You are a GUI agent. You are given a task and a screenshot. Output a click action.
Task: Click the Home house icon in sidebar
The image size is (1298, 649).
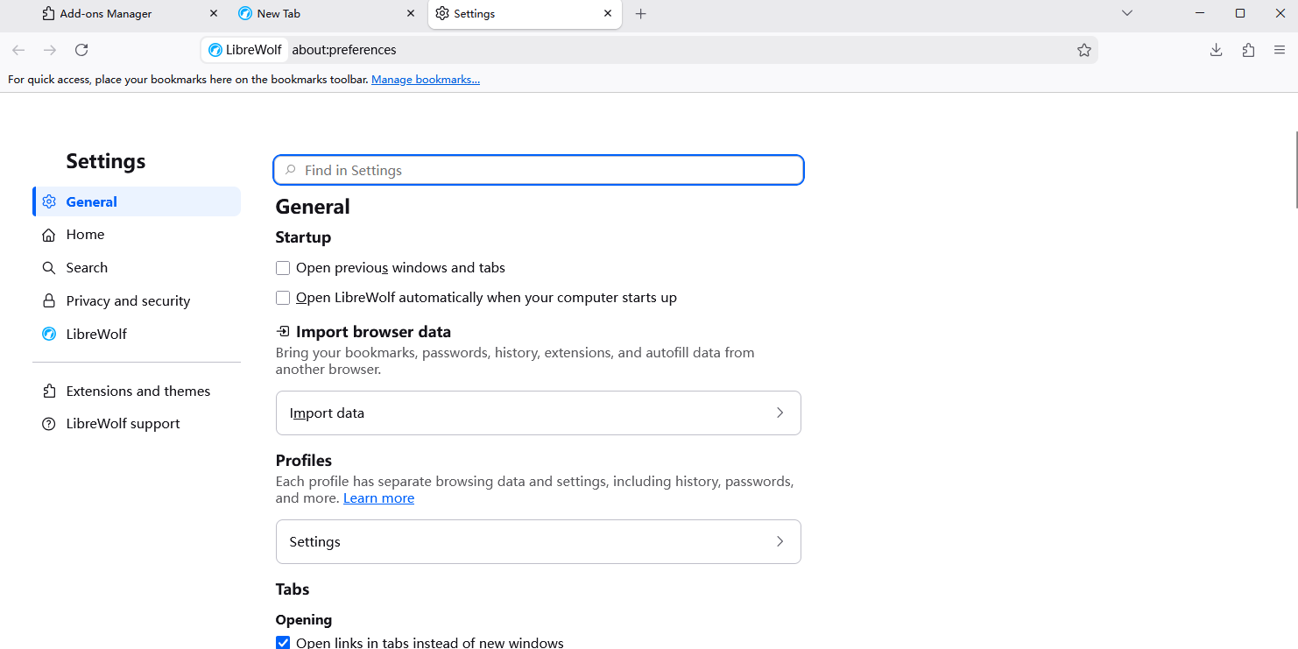[49, 235]
